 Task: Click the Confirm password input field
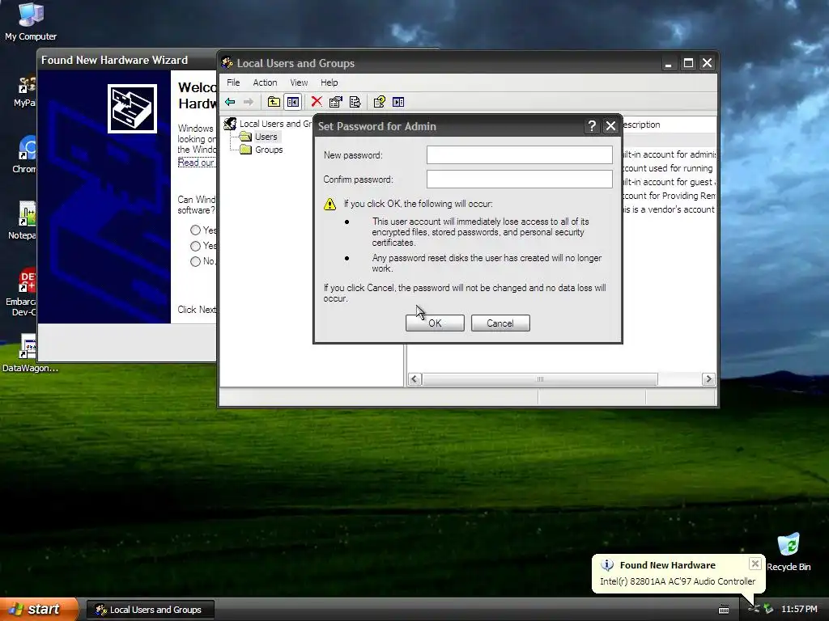click(x=520, y=179)
